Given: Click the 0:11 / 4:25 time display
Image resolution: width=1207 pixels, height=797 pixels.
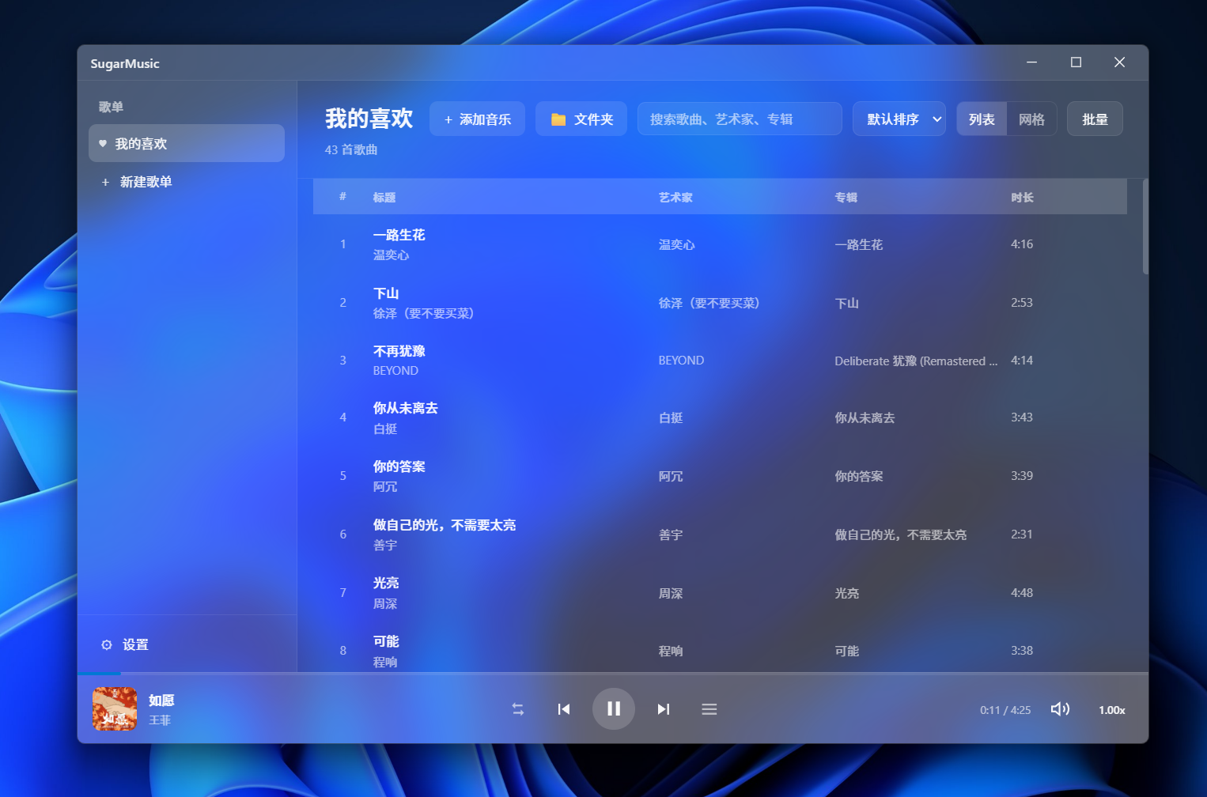Looking at the screenshot, I should click(x=1005, y=710).
